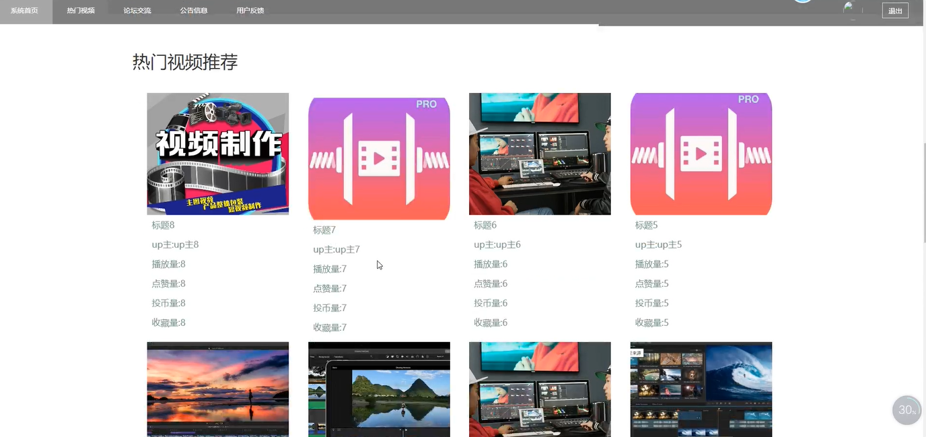
Task: Click the user avatar beside 退出
Action: coord(853,9)
